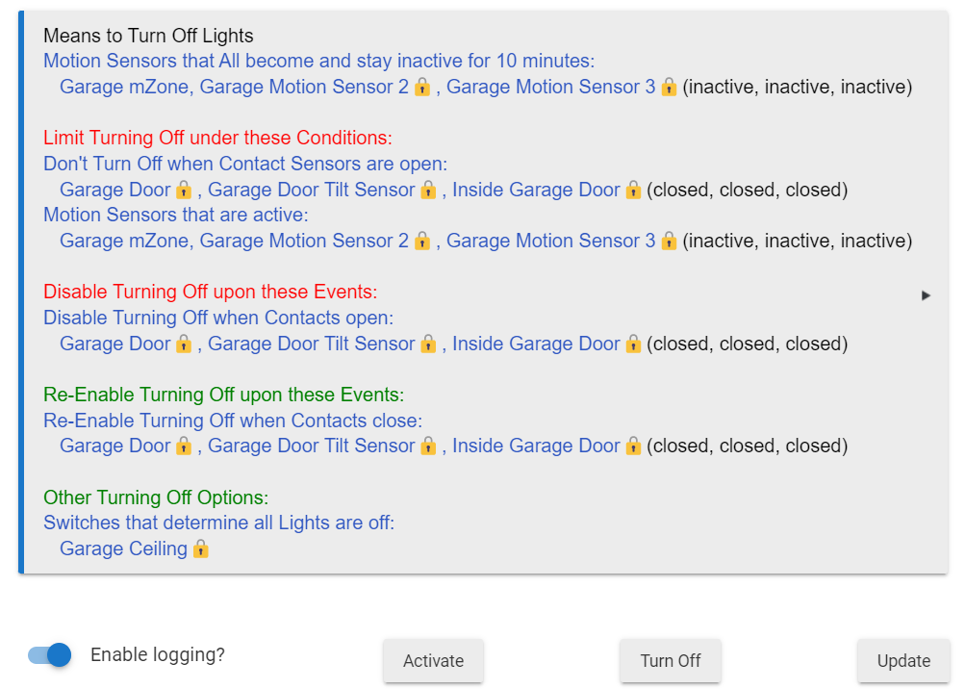
Task: Expand the small triangle arrow at panel's right
Action: (x=926, y=295)
